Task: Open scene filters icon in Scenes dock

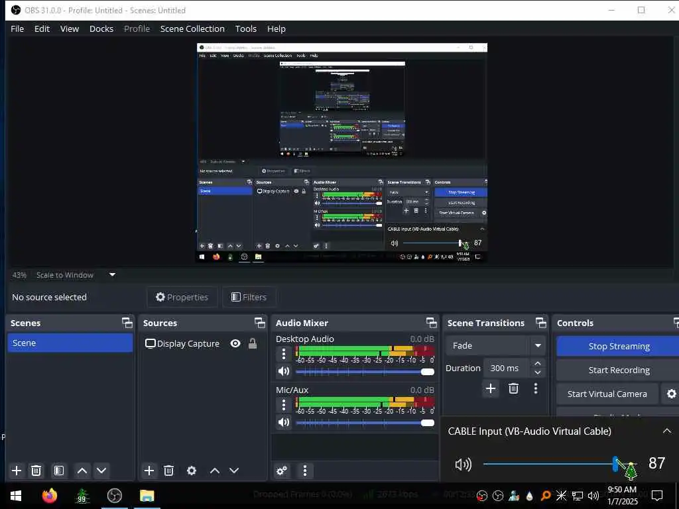Action: [x=59, y=471]
